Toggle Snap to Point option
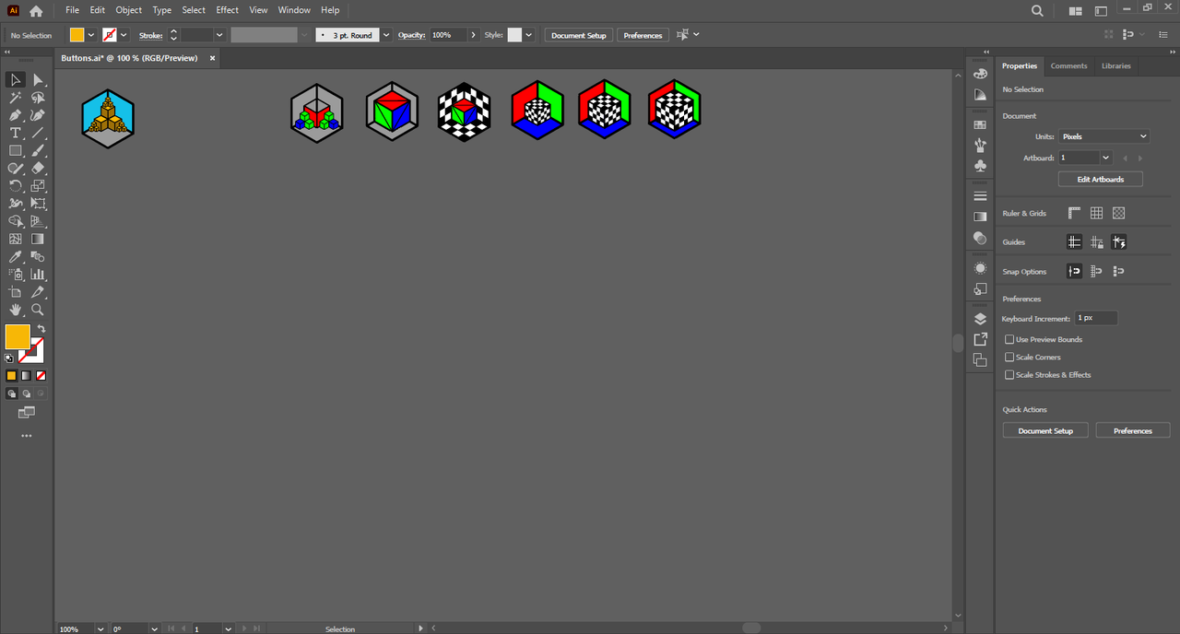1180x634 pixels. 1074,272
